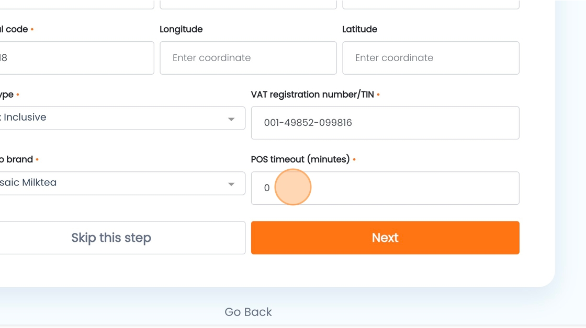Viewport: 586px width, 328px height.
Task: Click the Next button
Action: 385,238
